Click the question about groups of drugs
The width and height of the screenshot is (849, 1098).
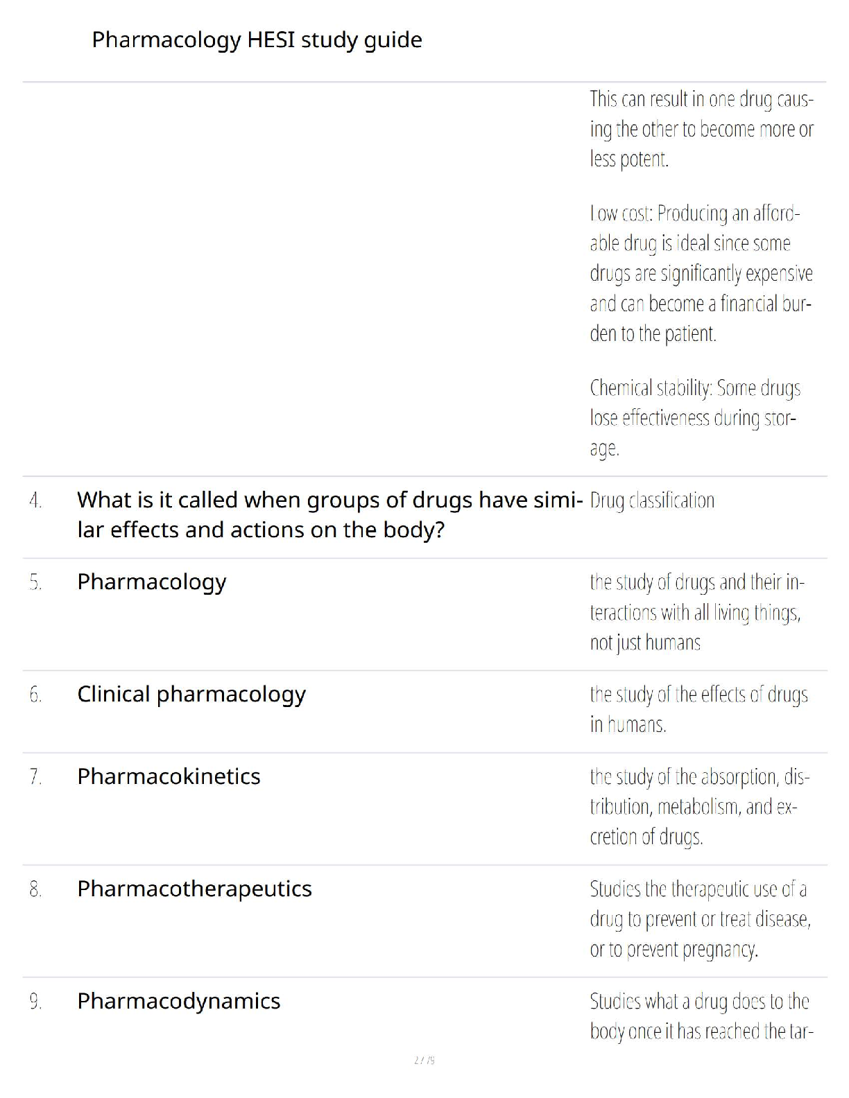click(x=329, y=514)
